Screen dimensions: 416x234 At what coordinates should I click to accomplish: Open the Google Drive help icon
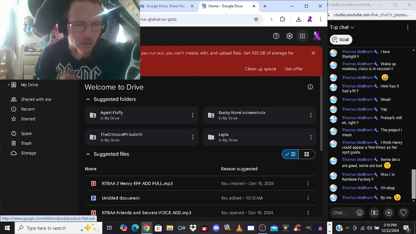pyautogui.click(x=276, y=36)
